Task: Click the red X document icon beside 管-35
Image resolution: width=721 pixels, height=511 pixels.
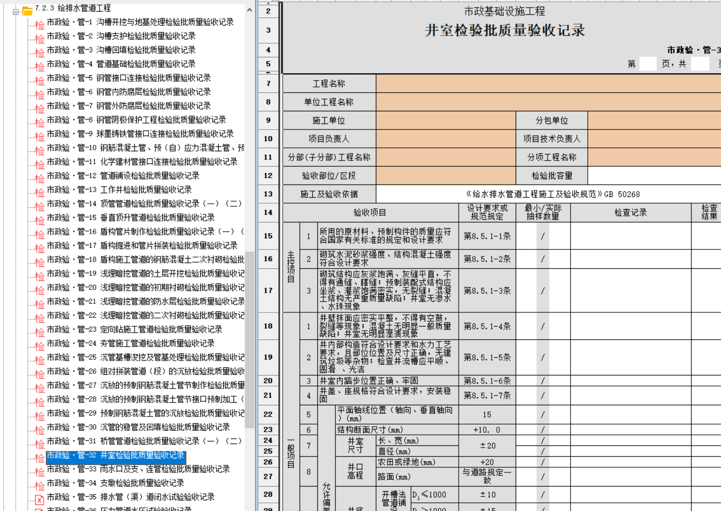Action: pyautogui.click(x=40, y=499)
